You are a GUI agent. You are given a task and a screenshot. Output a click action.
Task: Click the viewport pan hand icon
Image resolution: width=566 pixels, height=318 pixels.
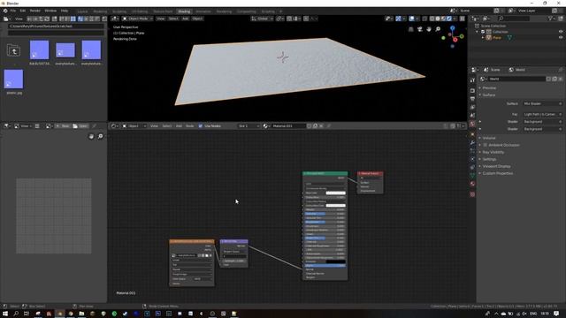[429, 29]
